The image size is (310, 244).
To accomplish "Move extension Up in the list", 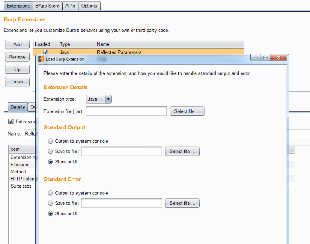I will coord(17,69).
